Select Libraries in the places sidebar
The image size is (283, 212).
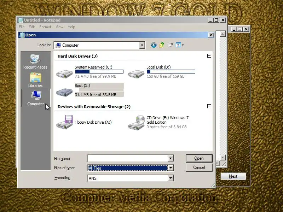[x=35, y=80]
